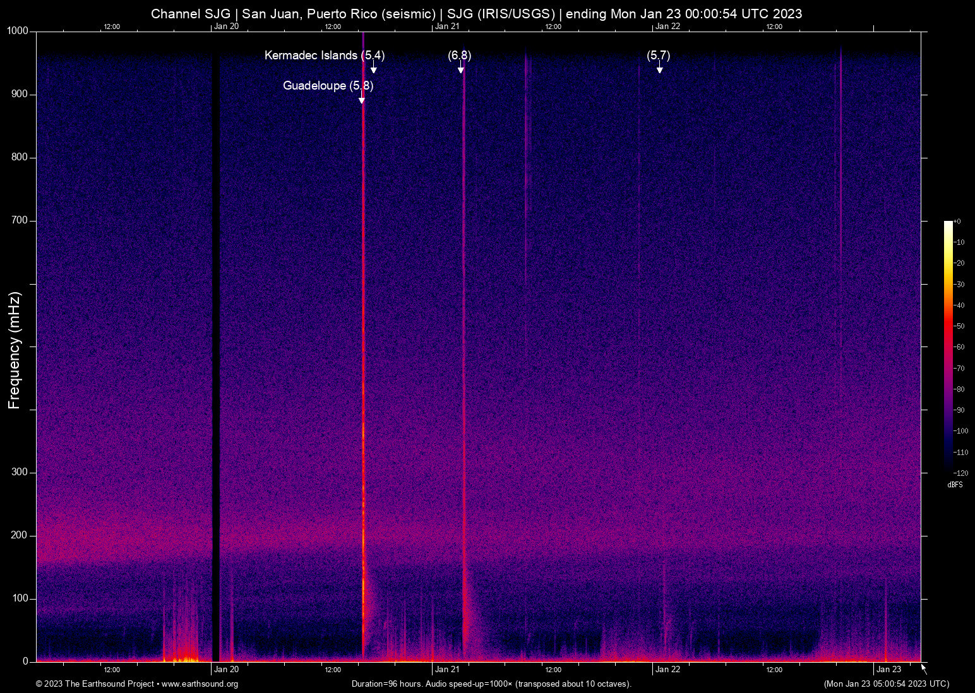
Task: Click the dBFS color scale bar
Action: point(948,346)
